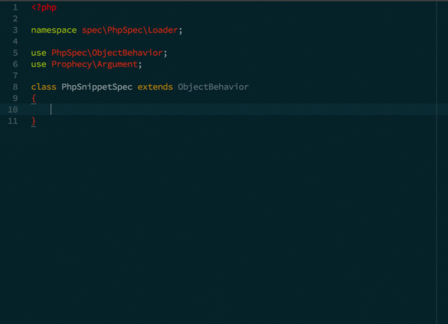Viewport: 448px width, 324px height.
Task: Click the closing brace on line 11
Action: [34, 122]
